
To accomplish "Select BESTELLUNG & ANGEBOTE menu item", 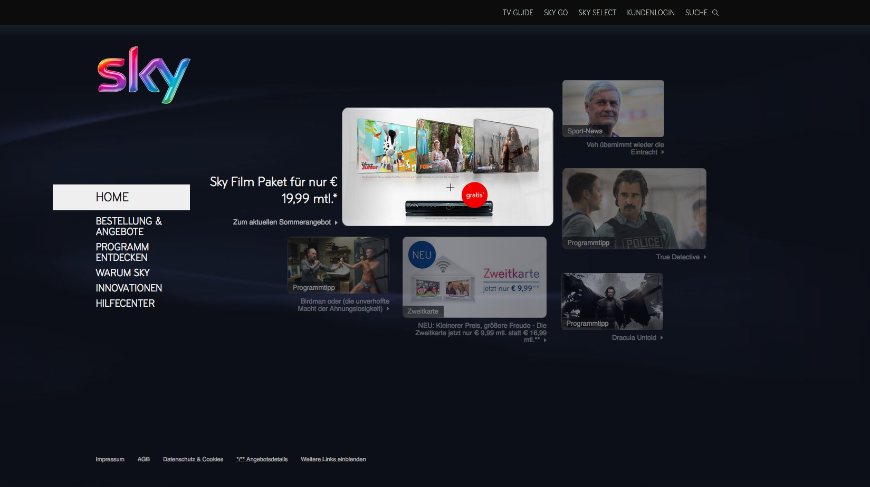I will pos(129,226).
